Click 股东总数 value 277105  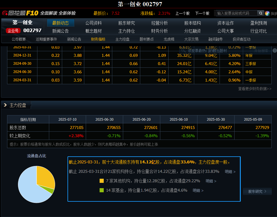(x=77, y=127)
